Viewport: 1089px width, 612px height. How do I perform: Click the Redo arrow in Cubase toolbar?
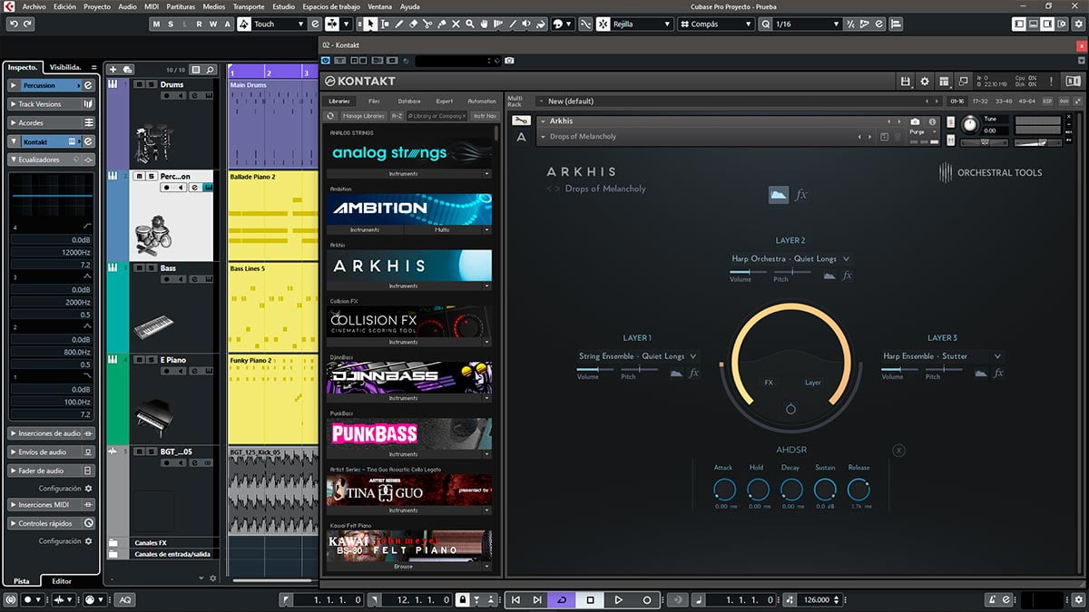(x=26, y=24)
